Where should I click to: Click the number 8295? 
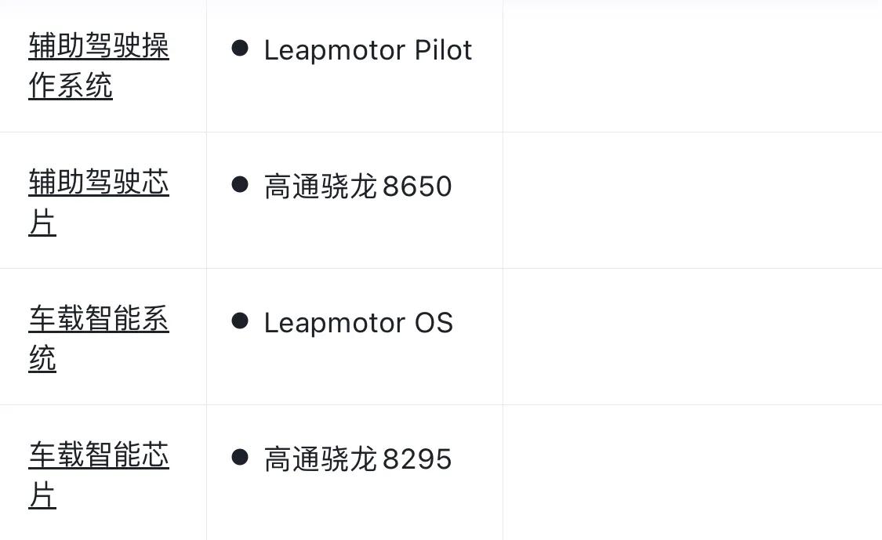click(417, 459)
